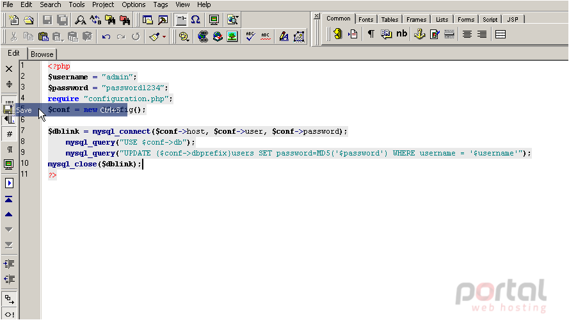Click the Verify Links globe chain icon

(203, 36)
